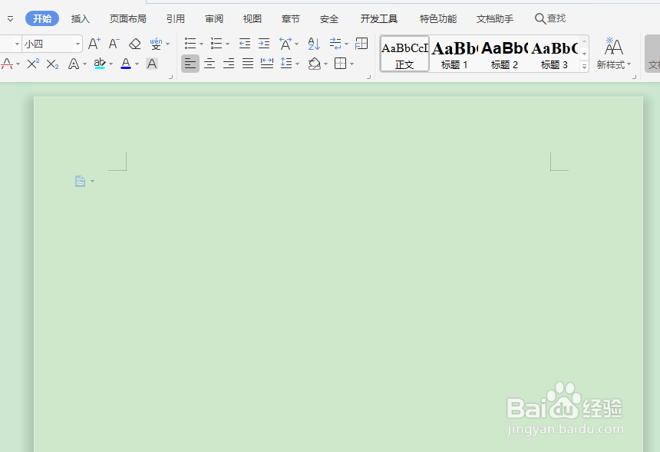Open the 页面布局 tab

[128, 18]
